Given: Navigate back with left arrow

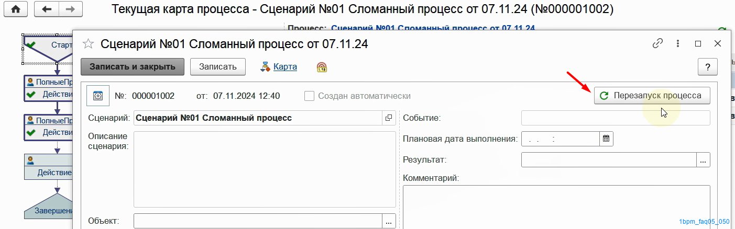Looking at the screenshot, I should [x=46, y=9].
